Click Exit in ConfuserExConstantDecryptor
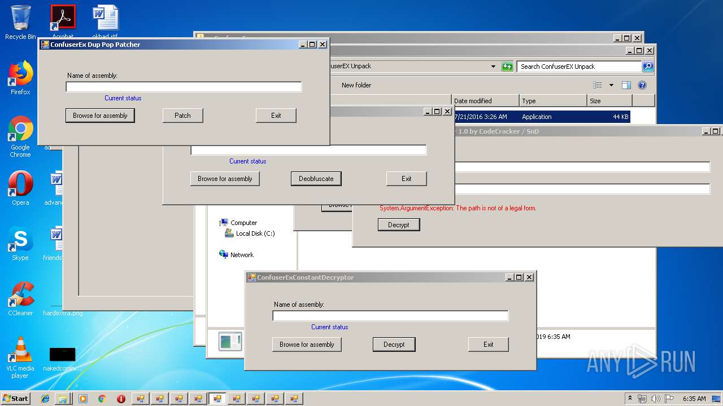This screenshot has height=406, width=723. coord(488,345)
